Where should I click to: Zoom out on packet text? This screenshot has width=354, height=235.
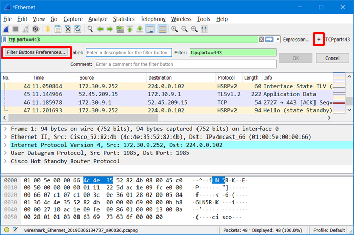click(185, 29)
